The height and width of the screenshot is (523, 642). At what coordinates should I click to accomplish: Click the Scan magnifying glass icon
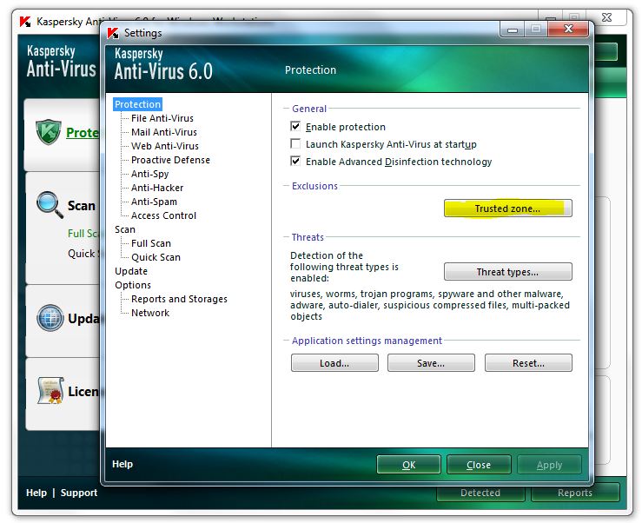coord(49,205)
